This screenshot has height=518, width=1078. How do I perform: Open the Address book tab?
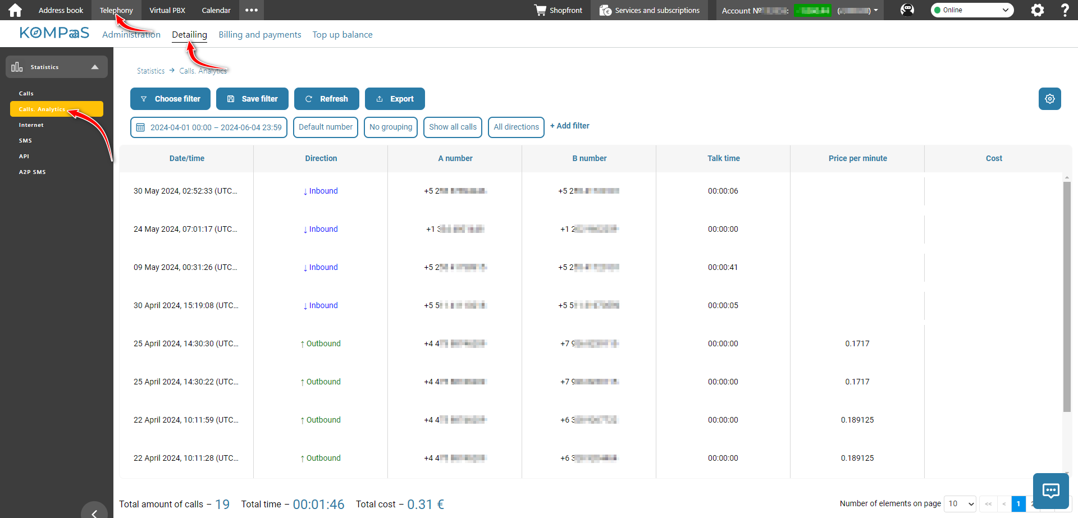point(61,10)
